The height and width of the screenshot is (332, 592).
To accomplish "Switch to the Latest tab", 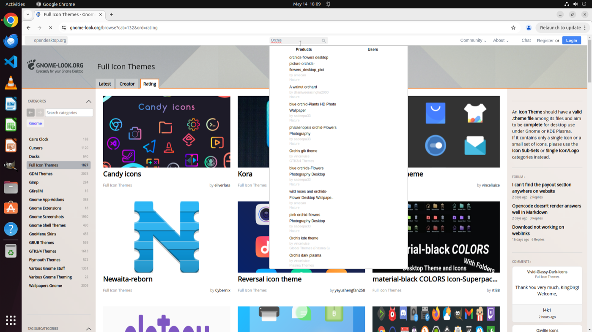I will point(105,84).
